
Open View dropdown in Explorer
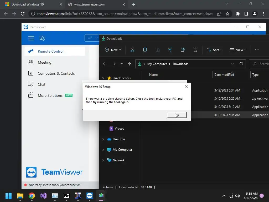(238, 50)
